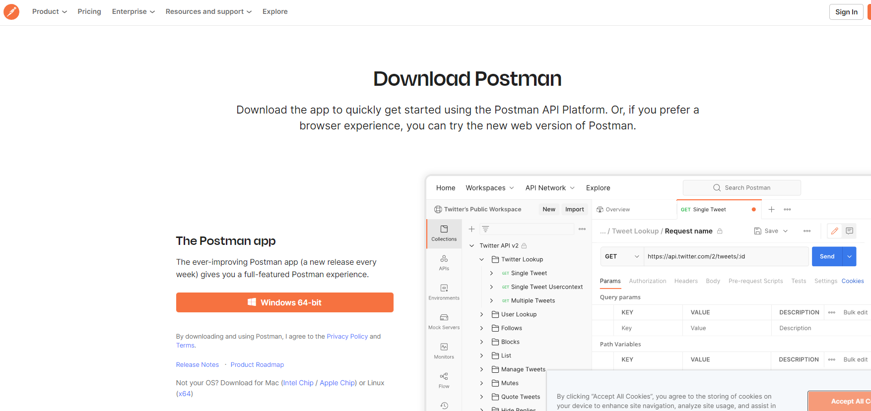871x411 pixels.
Task: Open the Tests tab
Action: (x=799, y=281)
